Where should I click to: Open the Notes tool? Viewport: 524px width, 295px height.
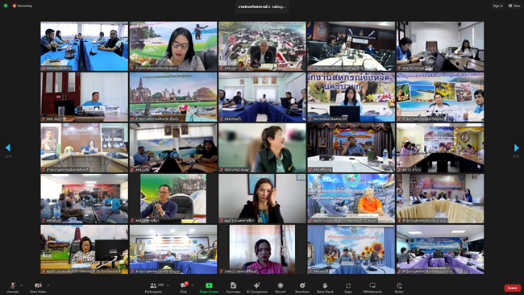[x=399, y=288]
